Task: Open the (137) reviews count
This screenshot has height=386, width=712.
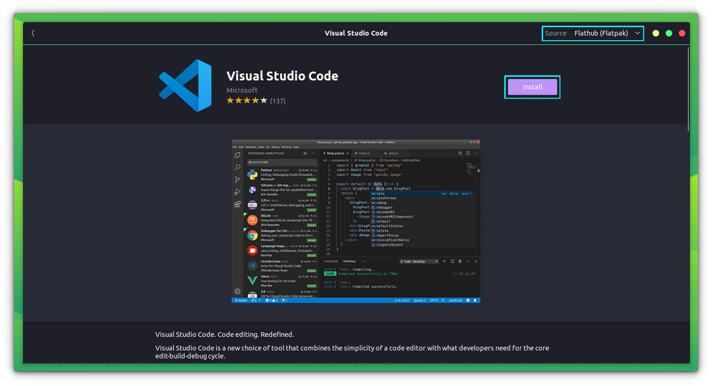Action: (x=277, y=101)
